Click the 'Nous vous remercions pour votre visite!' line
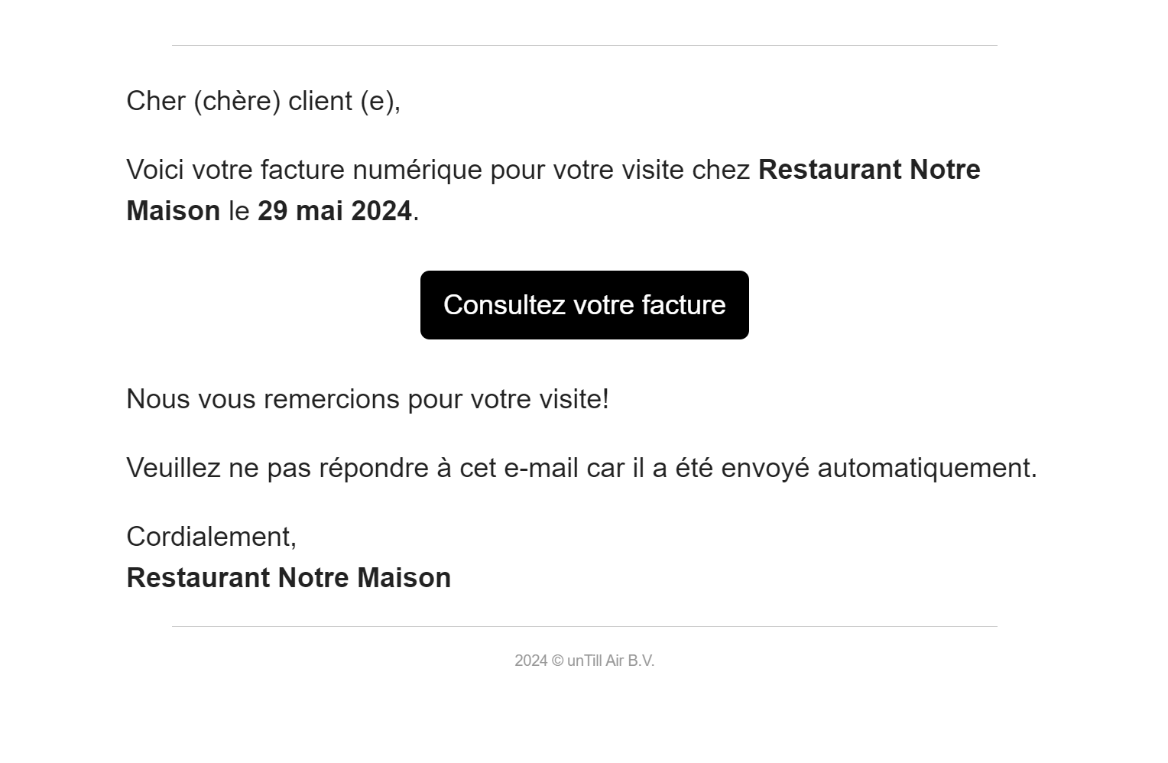The height and width of the screenshot is (763, 1168). (367, 399)
